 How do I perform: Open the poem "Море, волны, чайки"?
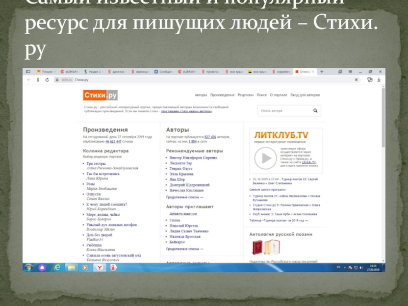click(x=103, y=215)
